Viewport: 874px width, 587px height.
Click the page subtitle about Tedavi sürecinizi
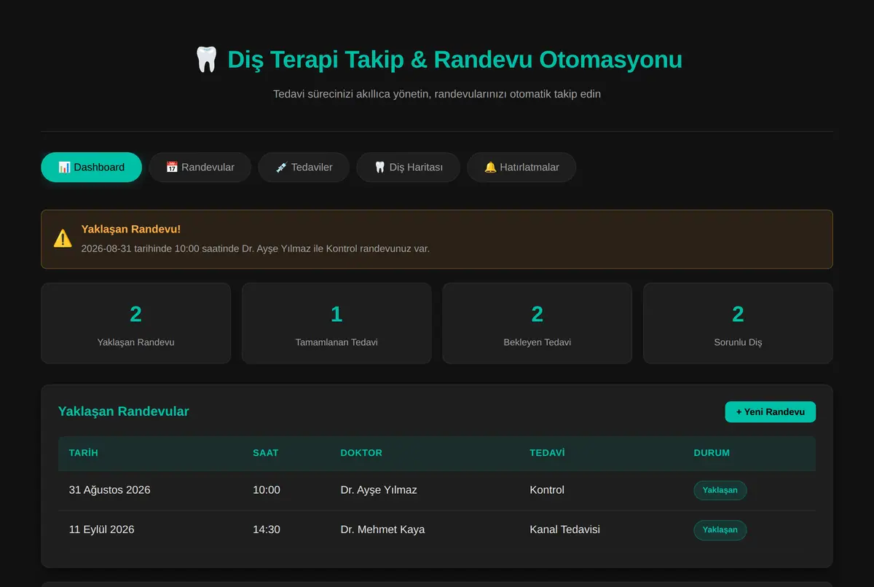pyautogui.click(x=437, y=94)
